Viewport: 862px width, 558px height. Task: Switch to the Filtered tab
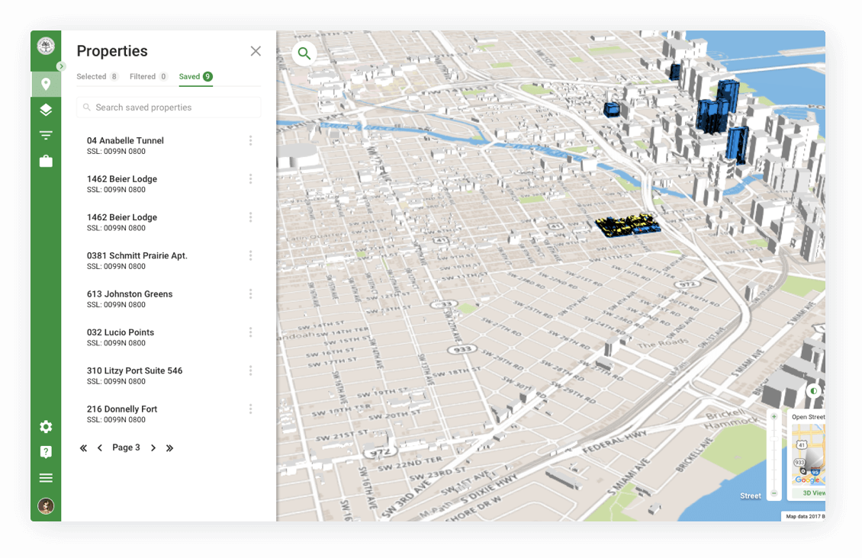pos(148,76)
